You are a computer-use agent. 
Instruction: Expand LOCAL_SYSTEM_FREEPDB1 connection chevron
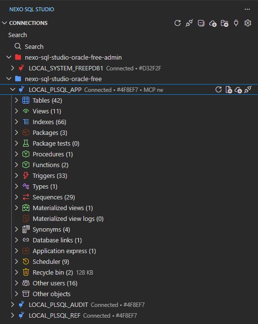tap(13, 68)
